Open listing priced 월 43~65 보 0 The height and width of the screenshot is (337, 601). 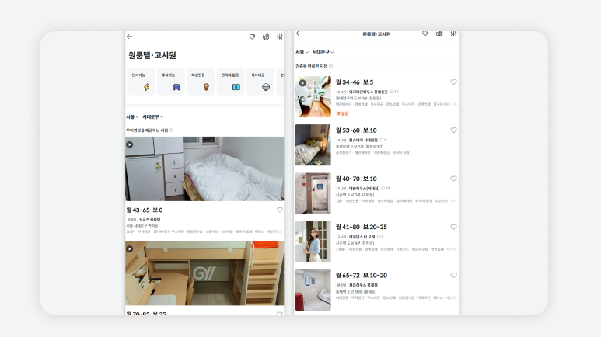pos(145,210)
